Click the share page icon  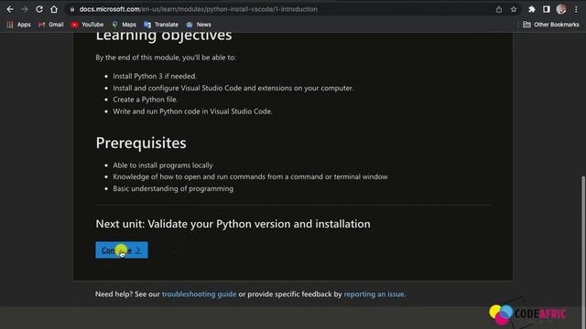point(499,9)
